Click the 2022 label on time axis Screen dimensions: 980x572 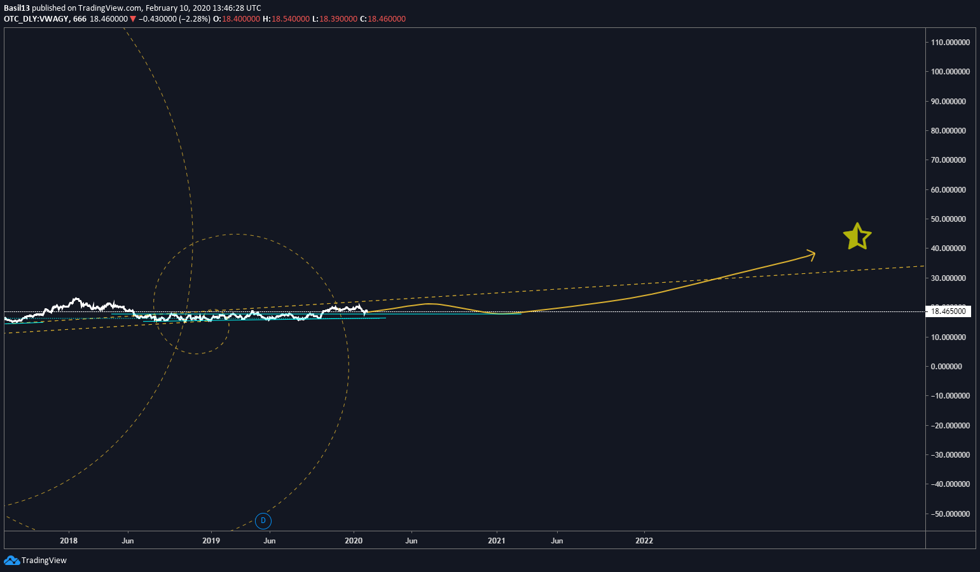pos(644,541)
